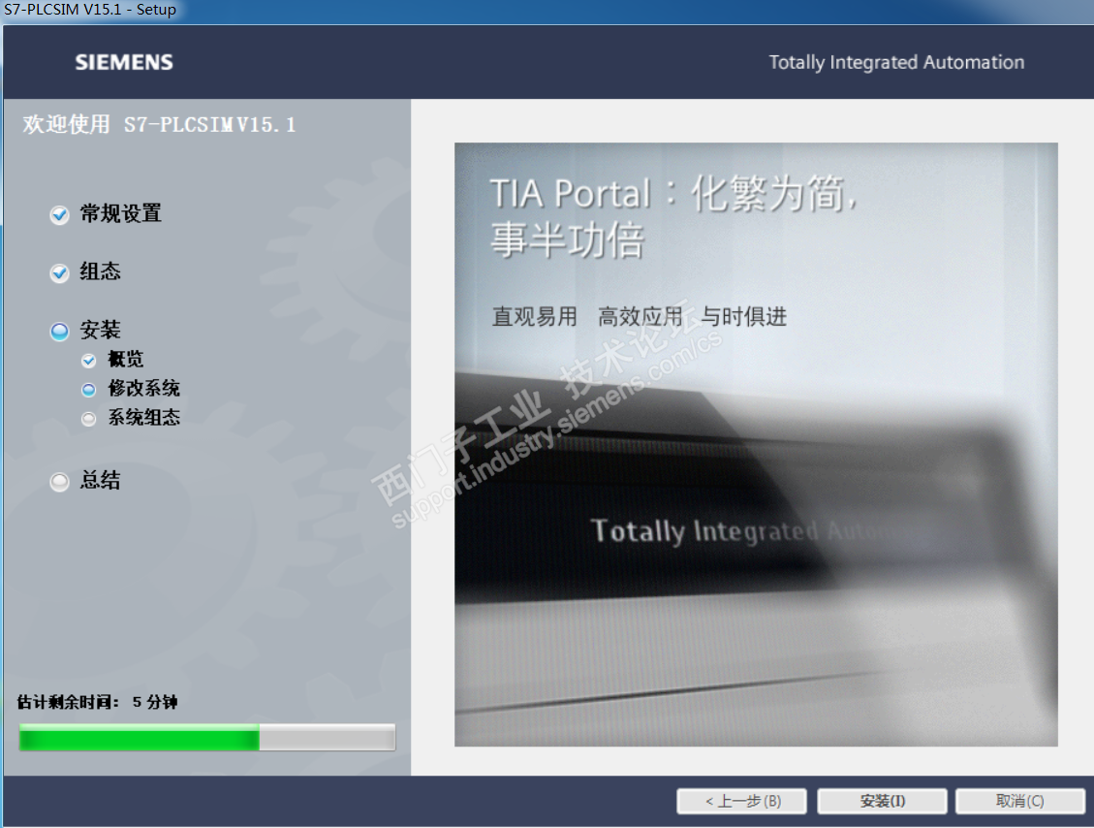
Task: Click the checkmark icon beside 常规设置
Action: click(x=60, y=214)
